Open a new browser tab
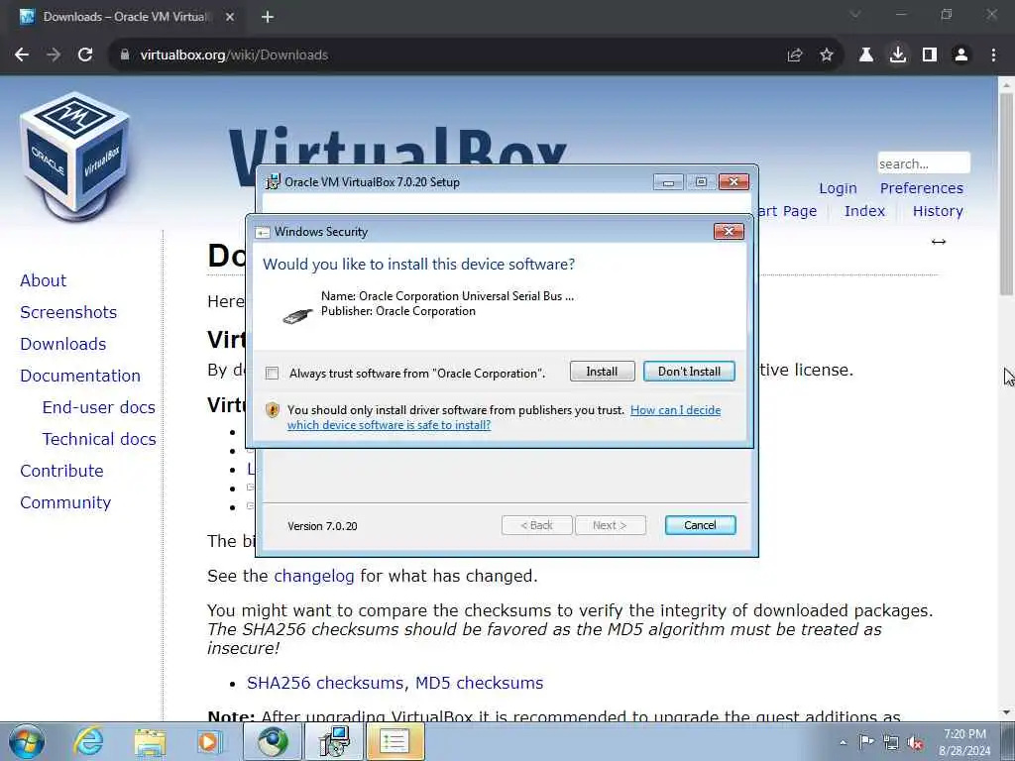The image size is (1015, 761). 268,17
